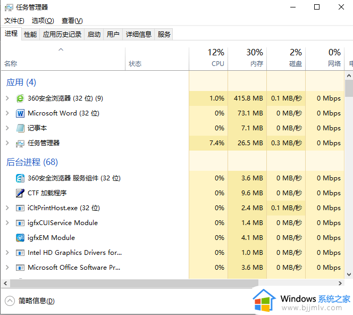Click the CTF 加载程序 pen icon
This screenshot has height=315, width=353.
(x=20, y=193)
